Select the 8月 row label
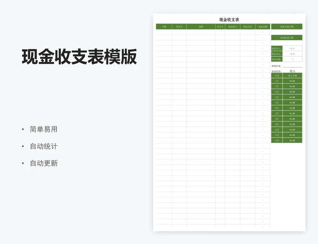Viewport: 318px width, 244px height. (x=277, y=119)
